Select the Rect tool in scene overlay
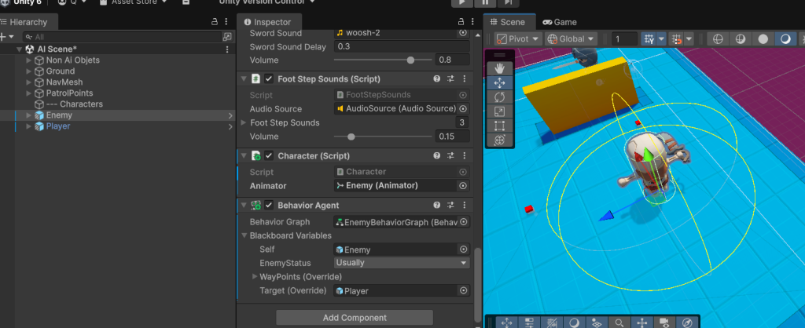The height and width of the screenshot is (328, 805). [x=499, y=126]
